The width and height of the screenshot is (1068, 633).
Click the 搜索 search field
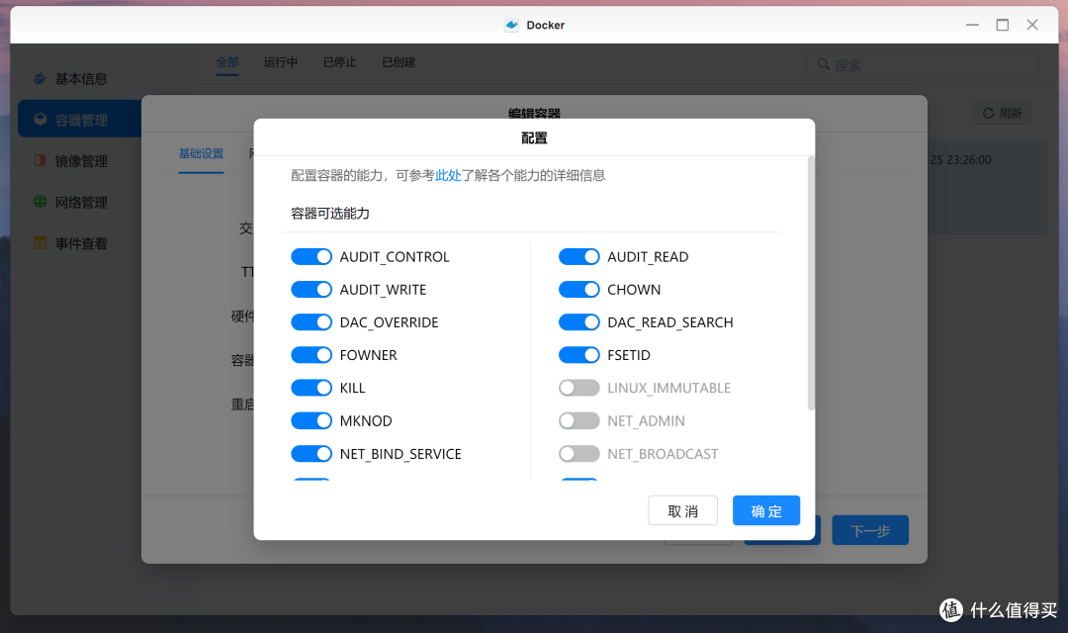(x=923, y=64)
